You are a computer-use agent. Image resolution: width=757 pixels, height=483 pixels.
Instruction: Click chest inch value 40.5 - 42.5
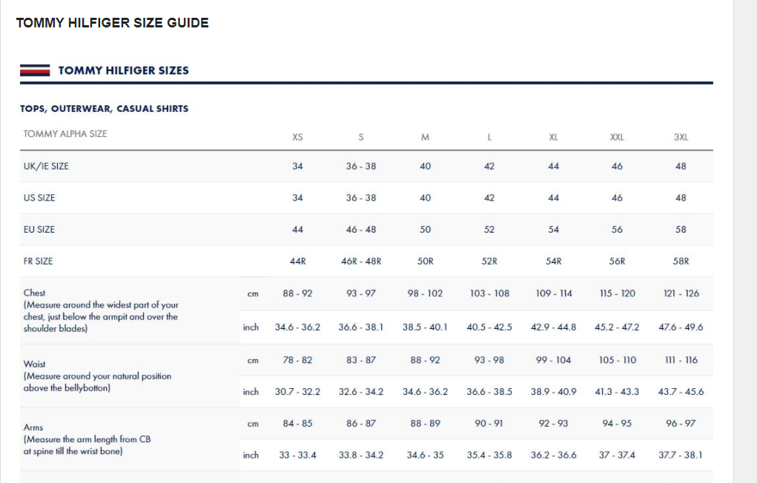[x=489, y=327]
